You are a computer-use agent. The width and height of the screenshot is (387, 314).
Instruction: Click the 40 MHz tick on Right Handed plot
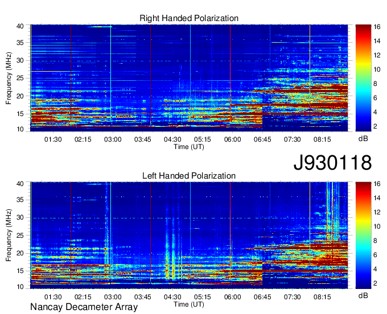(x=20, y=26)
